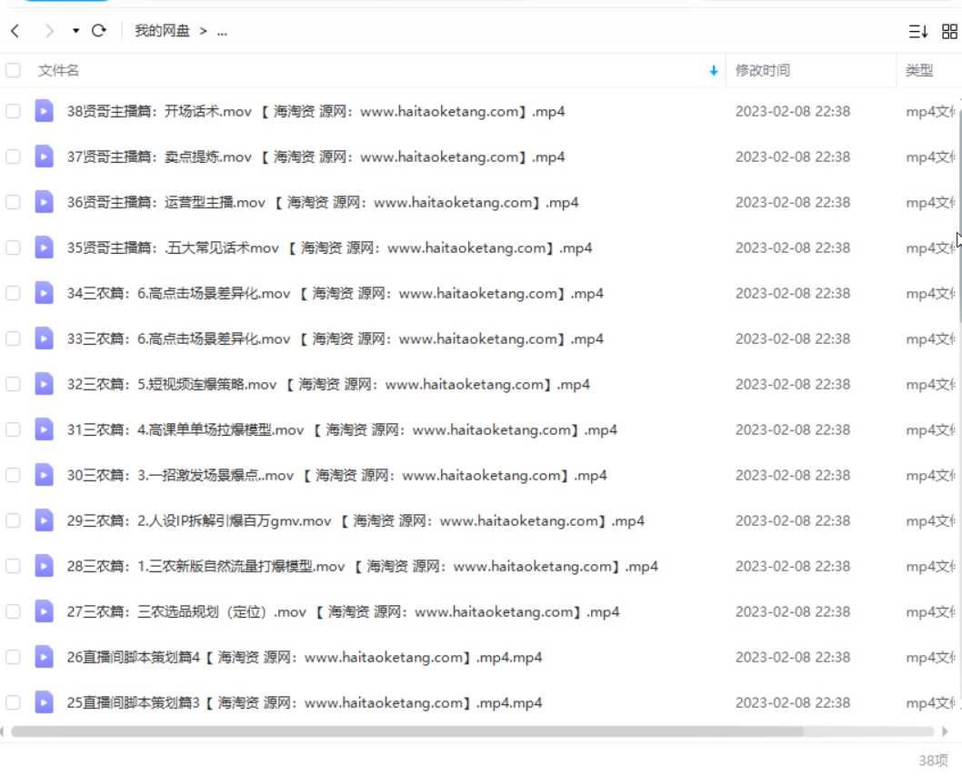This screenshot has width=962, height=777.
Task: Open 我的网盘 breadcrumb link
Action: (162, 31)
